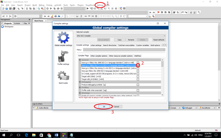Viewport: 221px width, 138px height.
Task: Click the Find magnifier icon
Action: (x=39, y=8)
